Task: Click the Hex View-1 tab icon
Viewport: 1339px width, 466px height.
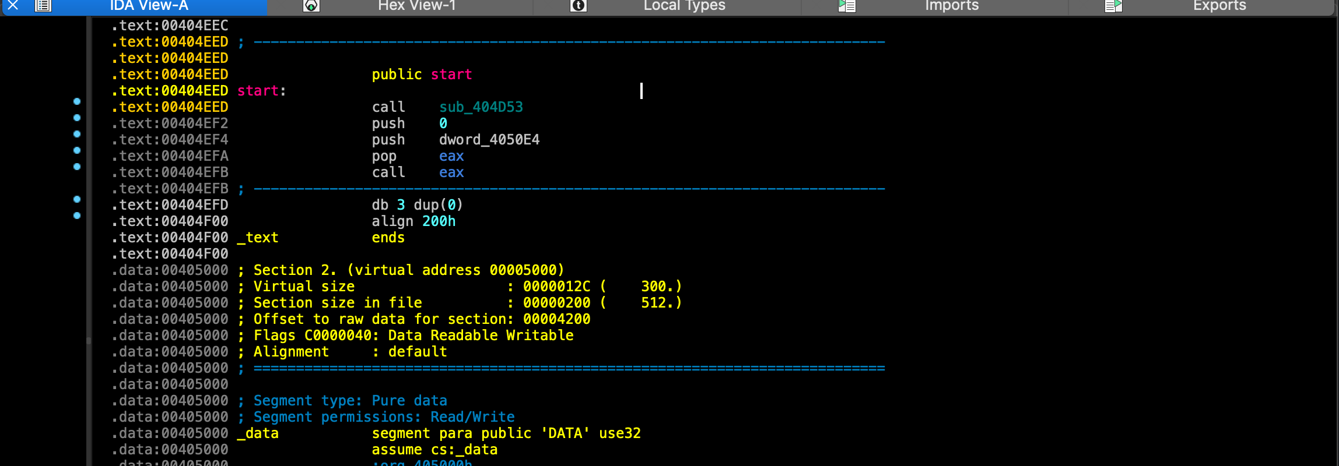Action: [x=311, y=6]
